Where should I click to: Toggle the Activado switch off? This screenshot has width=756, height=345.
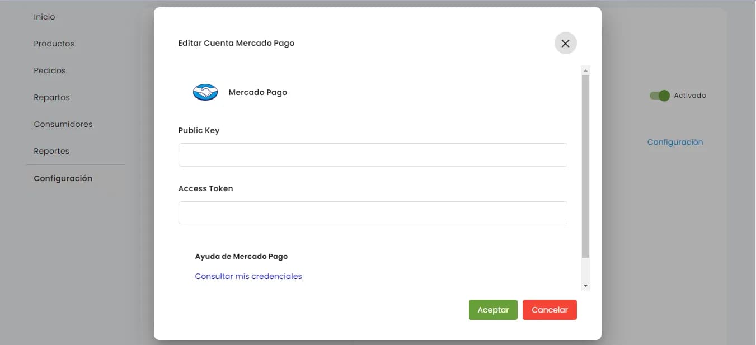(x=659, y=96)
